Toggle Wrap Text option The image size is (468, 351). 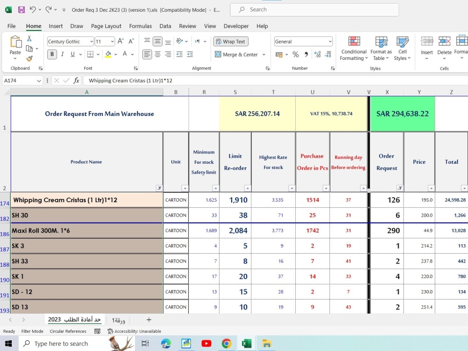231,42
